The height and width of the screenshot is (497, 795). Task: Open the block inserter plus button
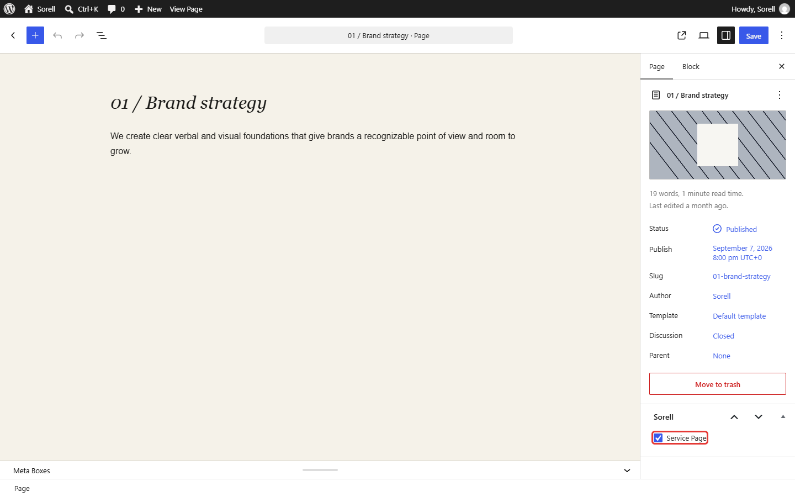pos(35,35)
